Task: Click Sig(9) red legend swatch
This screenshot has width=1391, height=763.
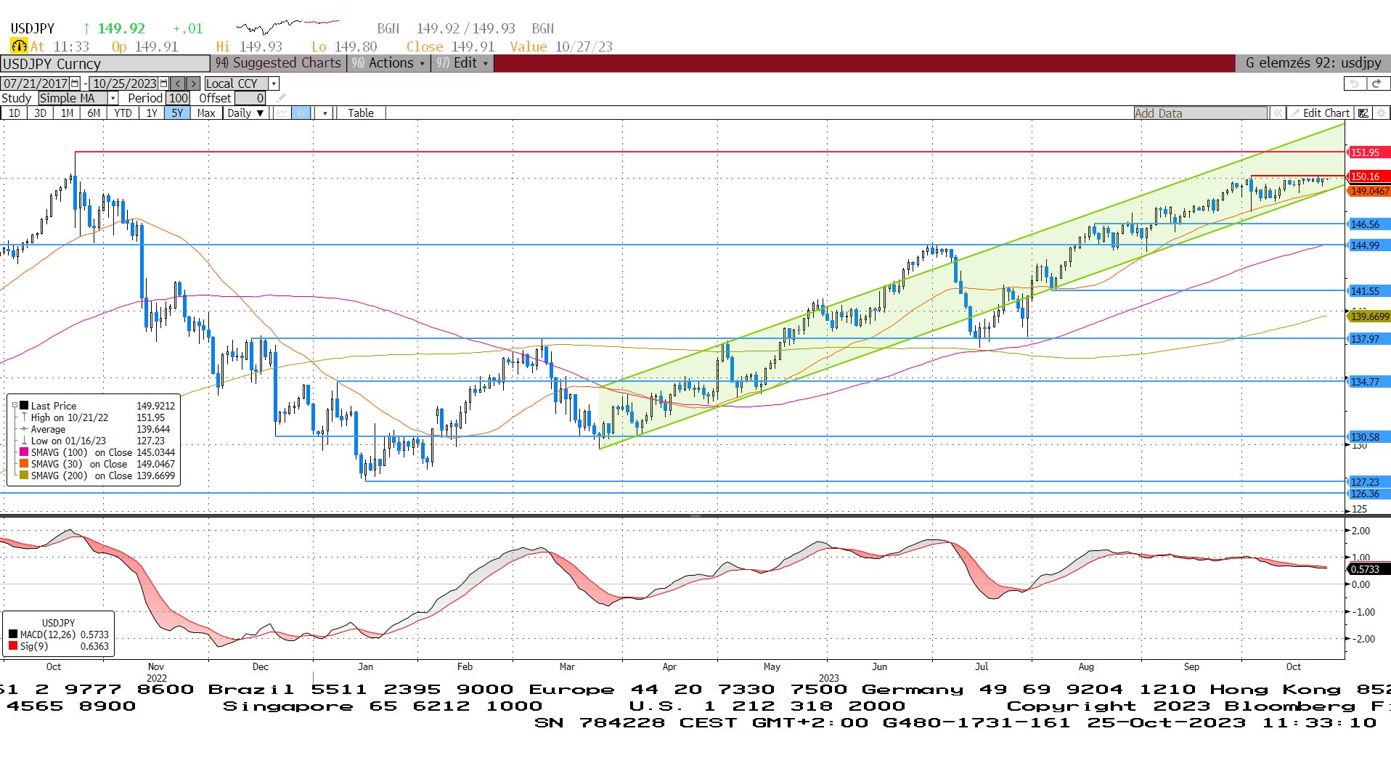Action: [x=13, y=645]
